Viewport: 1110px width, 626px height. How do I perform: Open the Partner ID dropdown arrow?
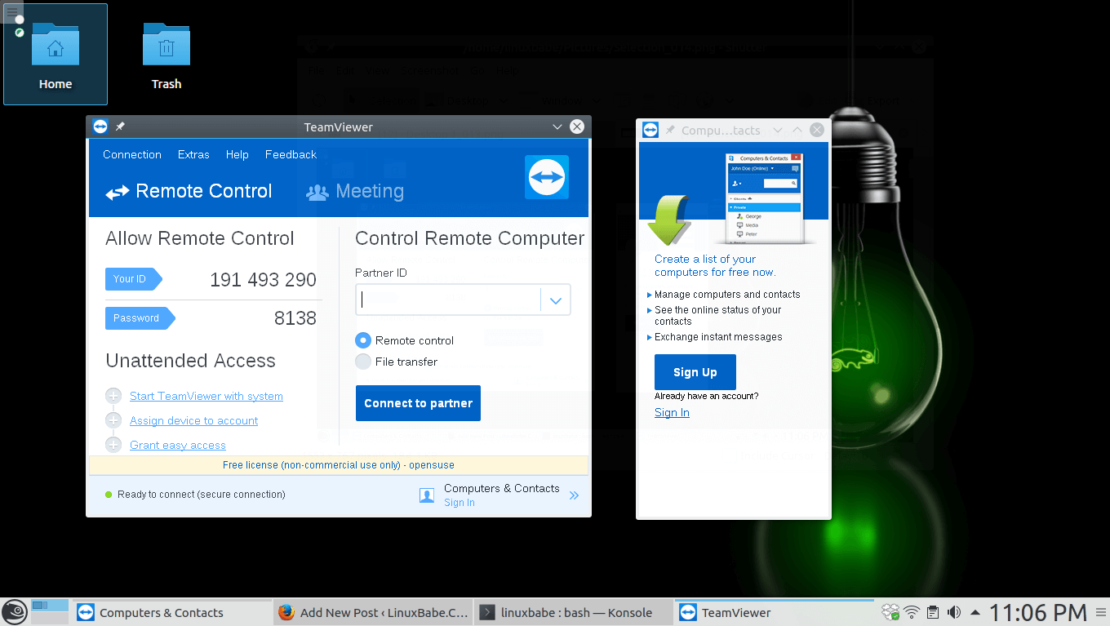[556, 300]
